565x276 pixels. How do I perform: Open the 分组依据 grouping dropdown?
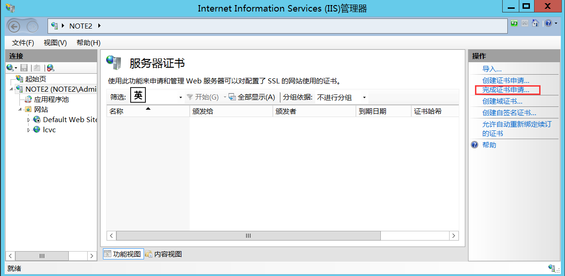pyautogui.click(x=364, y=97)
